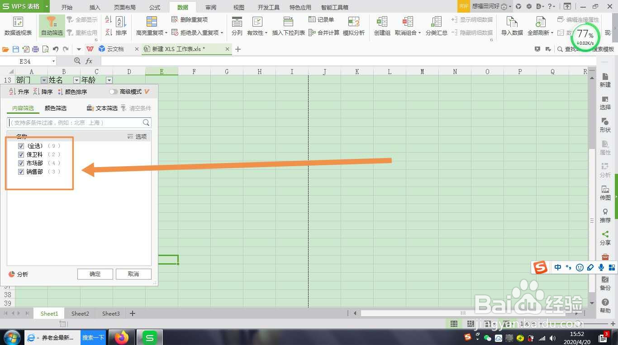
Task: Switch to the 页面布局 ribbon tab
Action: tap(125, 7)
